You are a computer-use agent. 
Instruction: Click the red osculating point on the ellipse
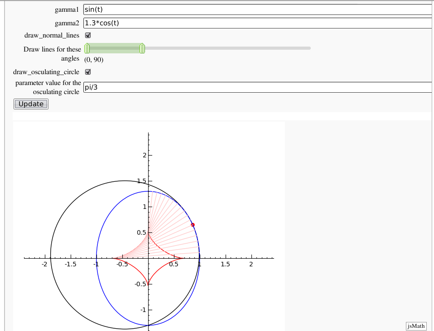pos(193,225)
